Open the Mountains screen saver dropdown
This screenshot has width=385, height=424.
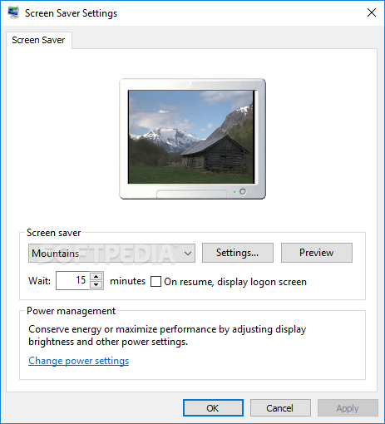[x=111, y=253]
